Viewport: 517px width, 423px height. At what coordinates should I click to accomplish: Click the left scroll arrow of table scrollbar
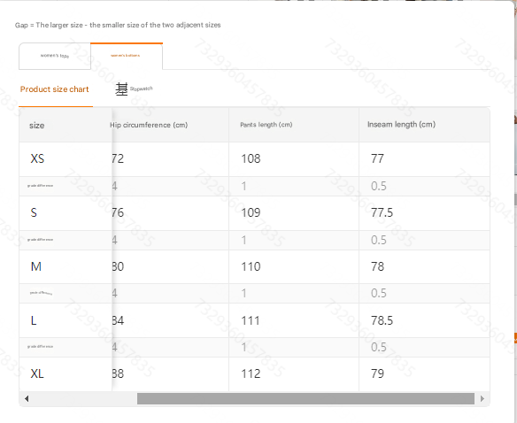27,398
